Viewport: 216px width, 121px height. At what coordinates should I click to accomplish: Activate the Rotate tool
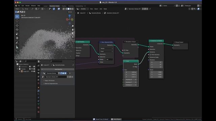17,30
